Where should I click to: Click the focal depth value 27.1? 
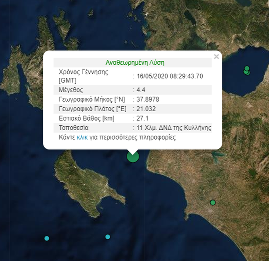pos(142,118)
